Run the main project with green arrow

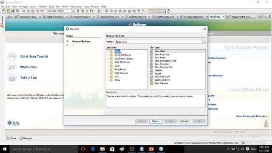[x=87, y=11]
